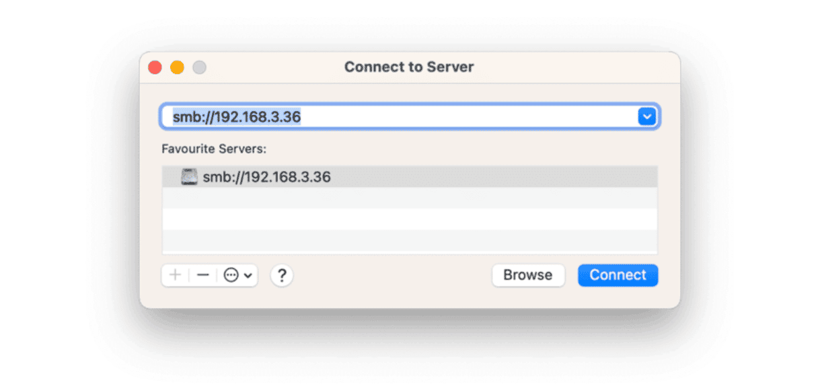Click the chevron next to the ellipsis
This screenshot has height=384, width=818.
click(248, 275)
